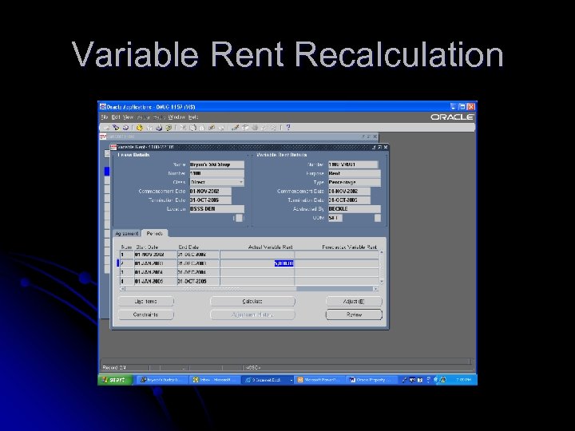Image resolution: width=575 pixels, height=431 pixels.
Task: Click the yellow Save toolbar icon
Action: [x=139, y=128]
